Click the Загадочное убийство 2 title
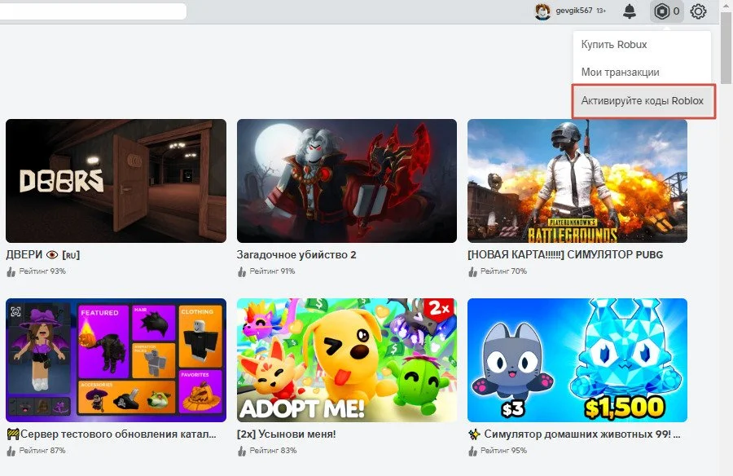The width and height of the screenshot is (733, 476). coord(296,254)
